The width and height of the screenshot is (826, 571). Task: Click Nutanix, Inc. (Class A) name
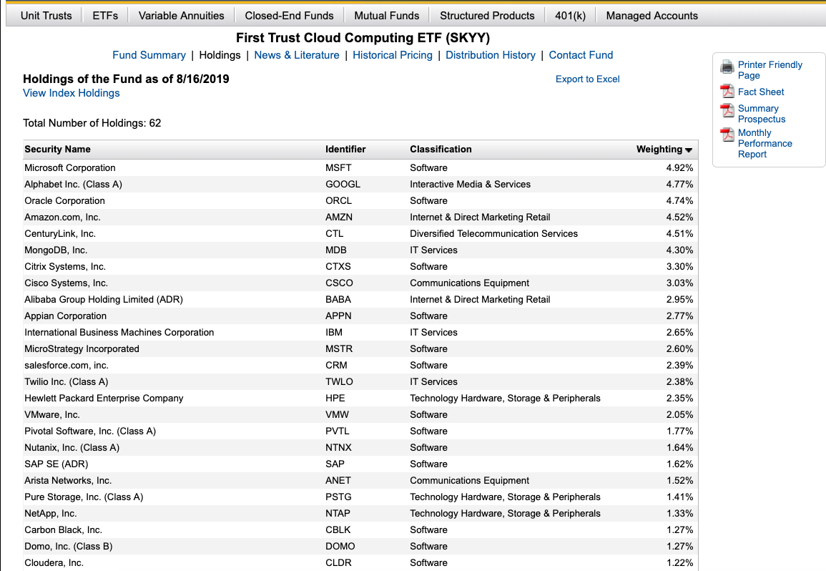(72, 448)
